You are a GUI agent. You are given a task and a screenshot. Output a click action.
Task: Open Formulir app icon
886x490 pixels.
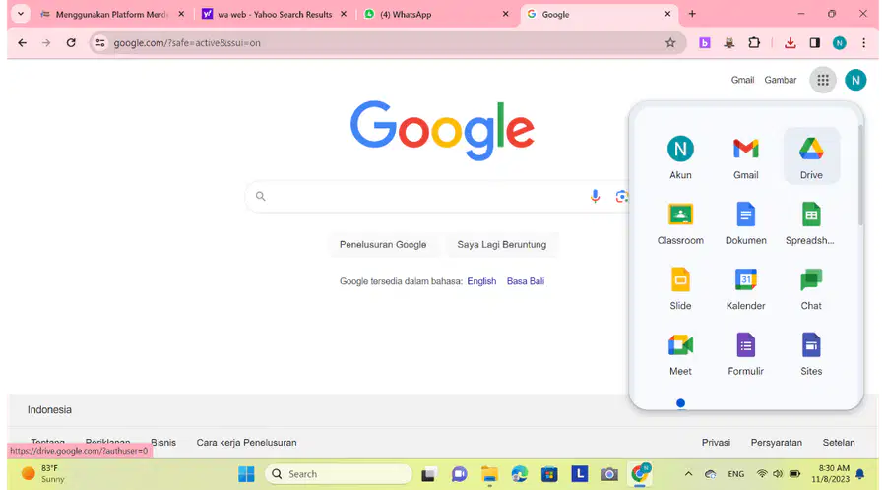[x=745, y=353]
